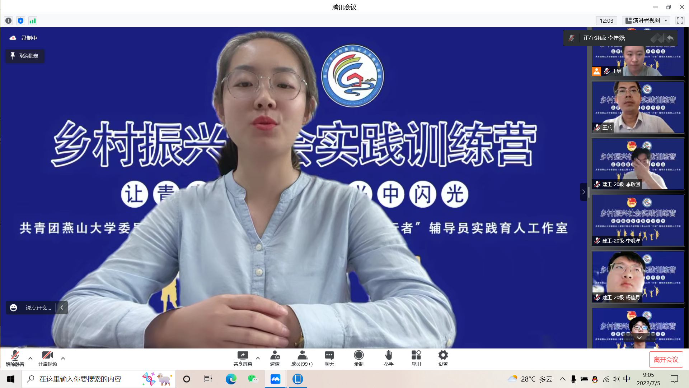Expand audio options arrow beside mute
The width and height of the screenshot is (689, 388).
point(31,358)
